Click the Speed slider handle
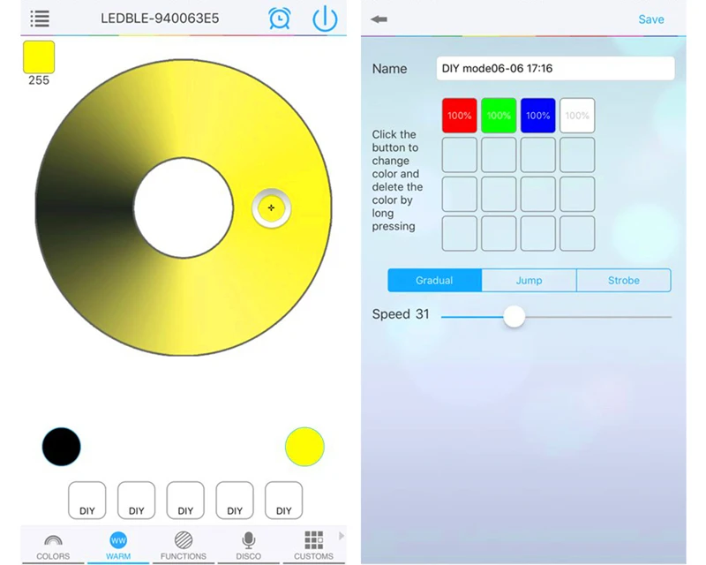 point(514,316)
